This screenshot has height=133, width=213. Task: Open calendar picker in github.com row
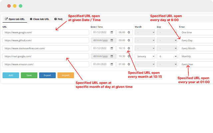click(112, 40)
